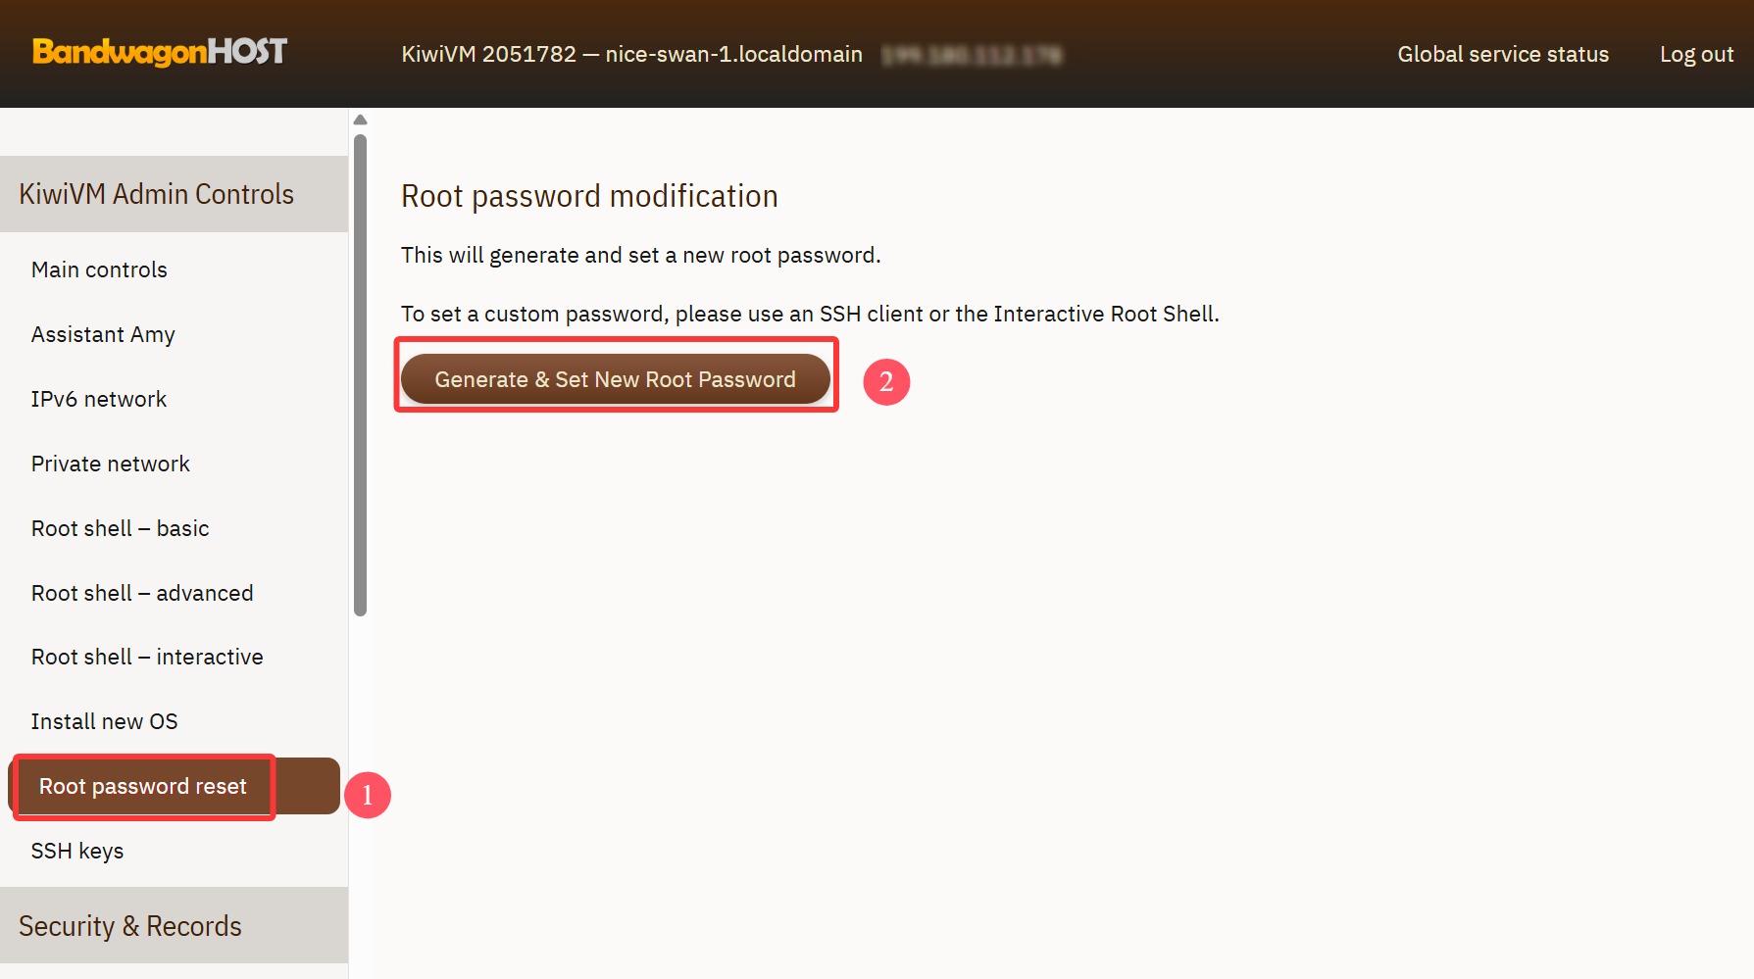Open Private network settings
This screenshot has height=979, width=1754.
[x=111, y=464]
